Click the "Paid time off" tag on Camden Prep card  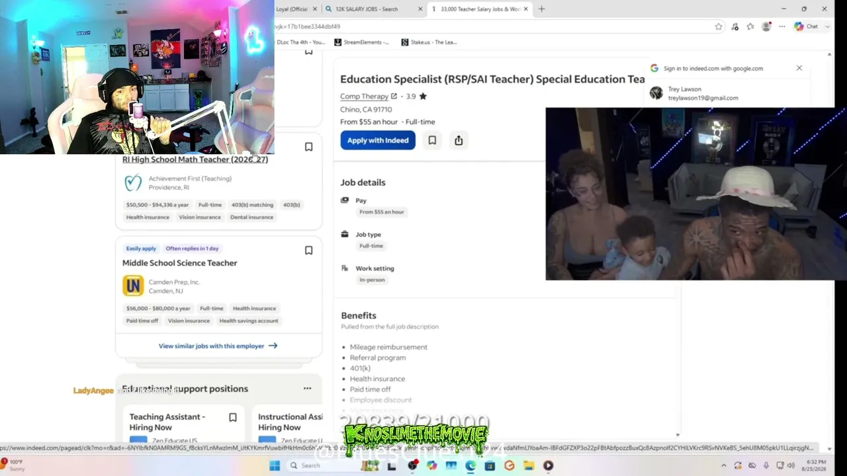coord(142,321)
